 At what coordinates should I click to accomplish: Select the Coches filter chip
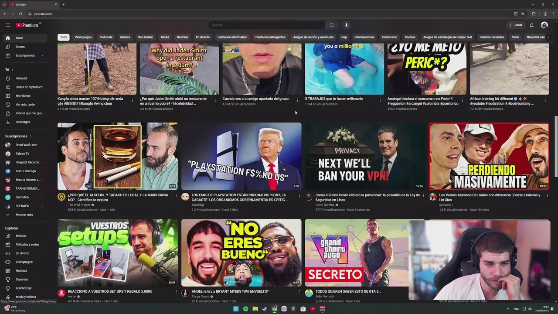coord(410,37)
